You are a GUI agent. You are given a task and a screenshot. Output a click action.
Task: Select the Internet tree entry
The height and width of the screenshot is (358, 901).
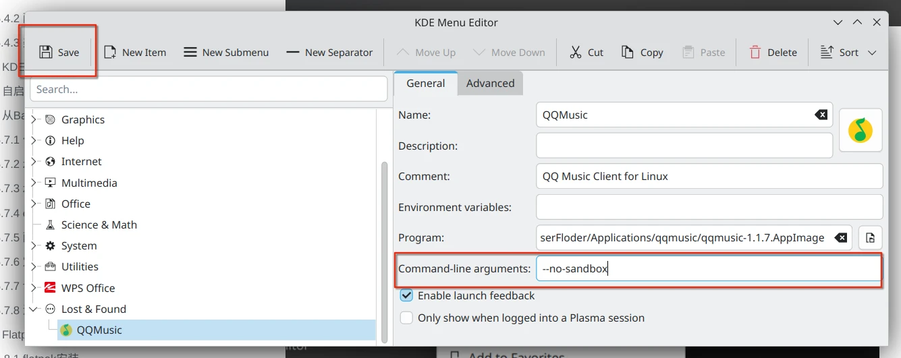(82, 162)
